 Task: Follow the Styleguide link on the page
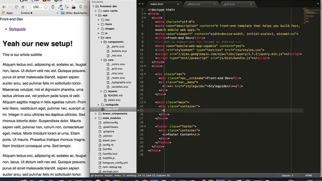(x=17, y=29)
